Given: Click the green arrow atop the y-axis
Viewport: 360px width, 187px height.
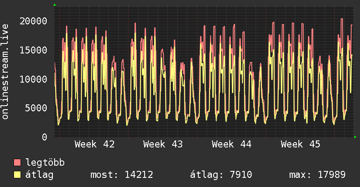Looking at the screenshot, I should click(55, 5).
